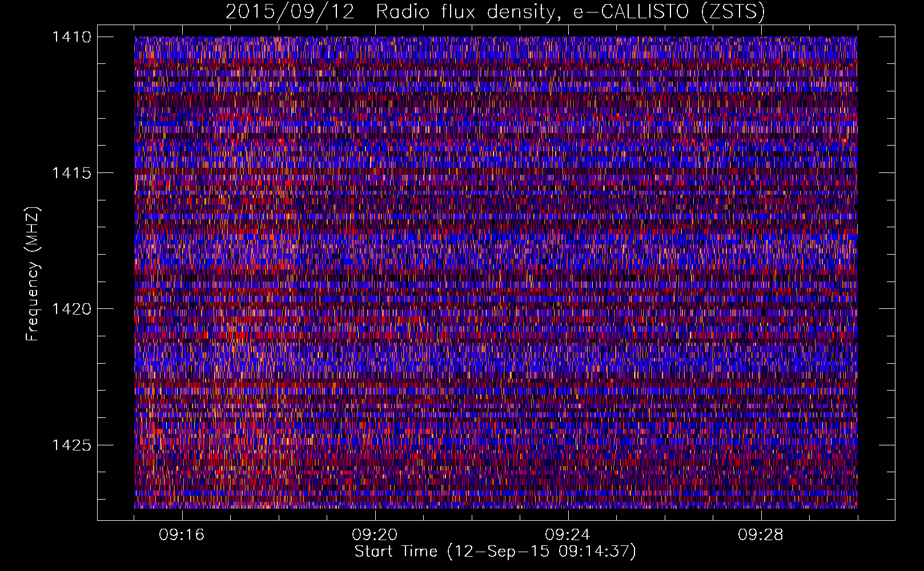This screenshot has height=571, width=924.
Task: Click the '09:24' time axis label
Action: coord(568,535)
